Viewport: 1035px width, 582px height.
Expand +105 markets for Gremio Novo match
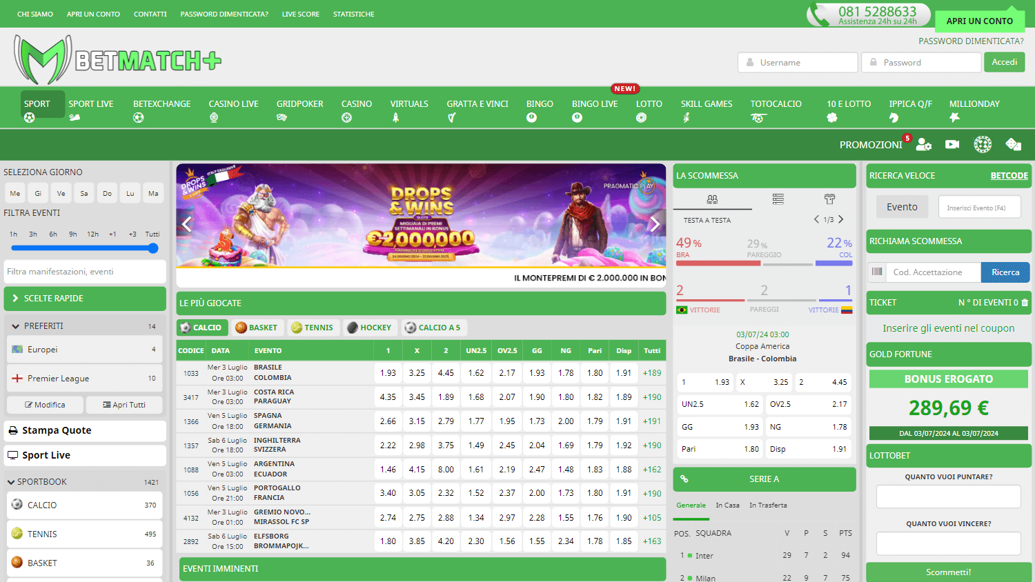[x=652, y=518]
